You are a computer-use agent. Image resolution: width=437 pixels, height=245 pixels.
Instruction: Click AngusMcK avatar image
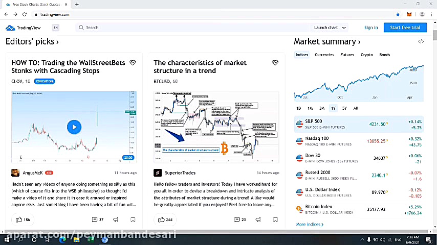coord(15,173)
